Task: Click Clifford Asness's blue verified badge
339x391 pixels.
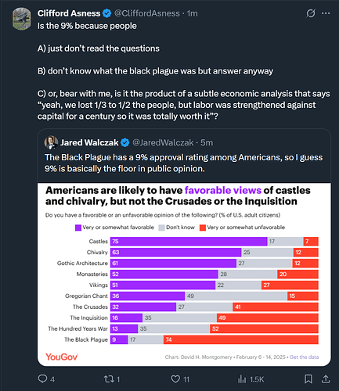Action: (x=106, y=13)
